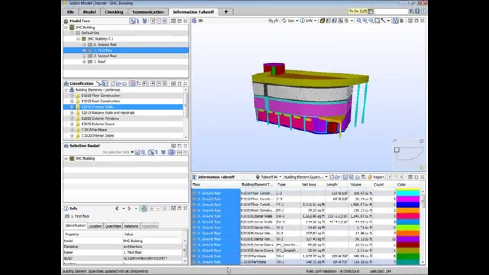Toggle the highlighted pink classification view icon

point(133,83)
